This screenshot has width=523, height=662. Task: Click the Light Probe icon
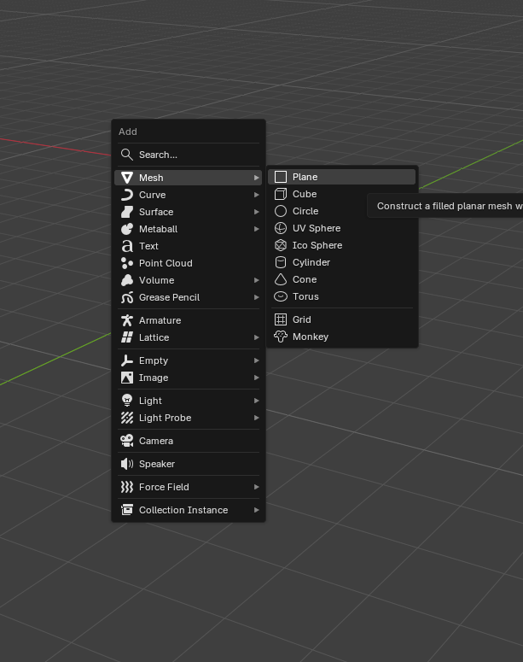(x=127, y=418)
